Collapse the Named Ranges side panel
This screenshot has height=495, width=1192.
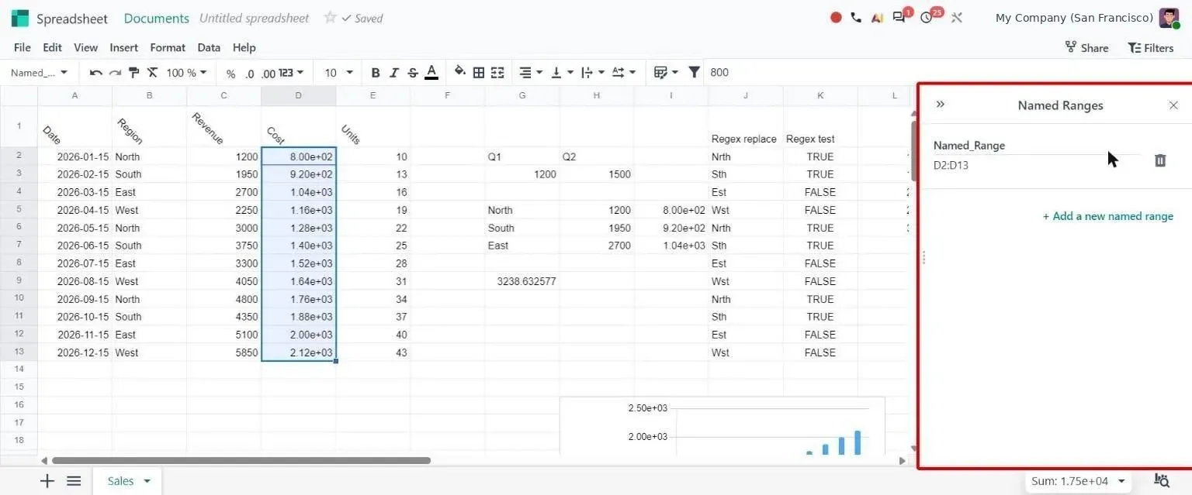tap(941, 105)
